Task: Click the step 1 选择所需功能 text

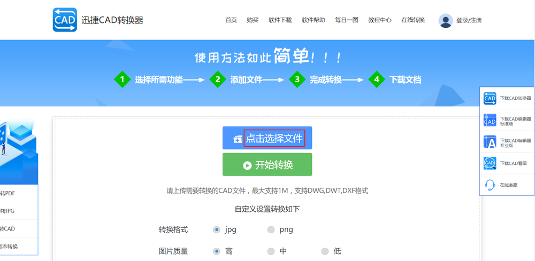Action: [x=159, y=80]
